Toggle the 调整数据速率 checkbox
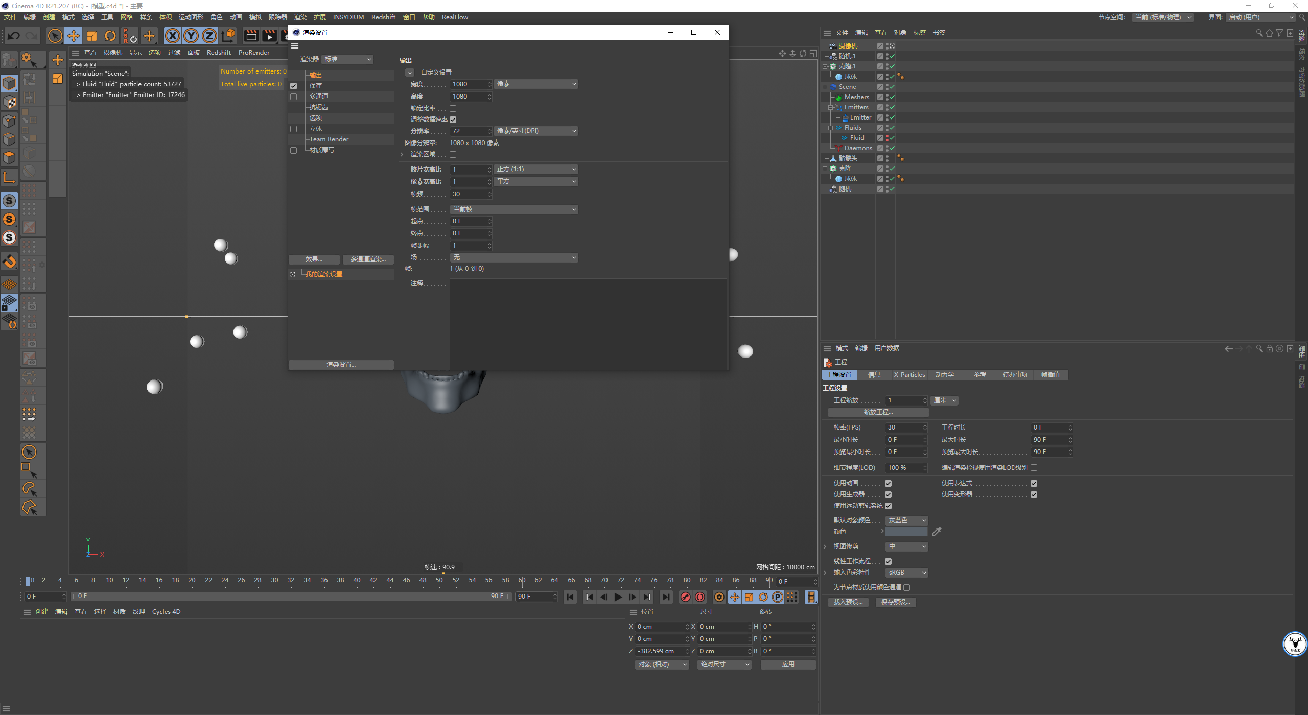This screenshot has height=715, width=1308. (x=453, y=120)
